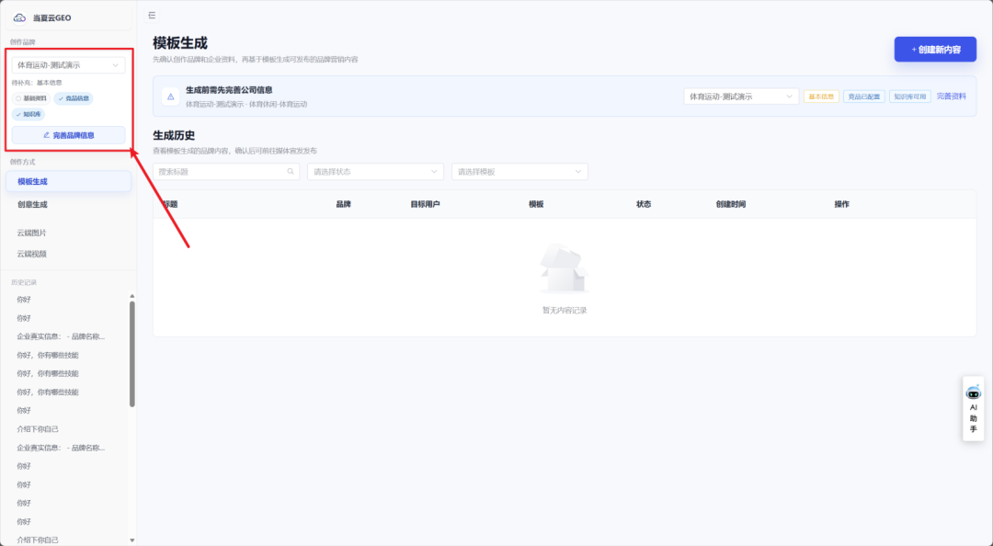This screenshot has width=993, height=546.
Task: Toggle the 知识库 checked chip in the sidebar
Action: click(29, 115)
